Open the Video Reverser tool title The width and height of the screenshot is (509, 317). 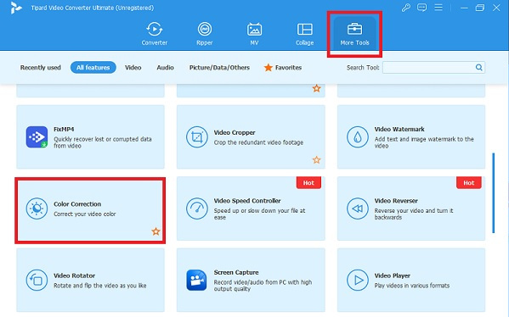396,201
